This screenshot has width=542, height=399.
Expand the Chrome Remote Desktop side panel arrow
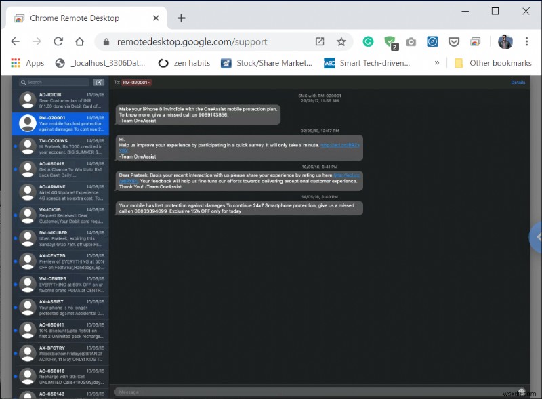(x=537, y=236)
